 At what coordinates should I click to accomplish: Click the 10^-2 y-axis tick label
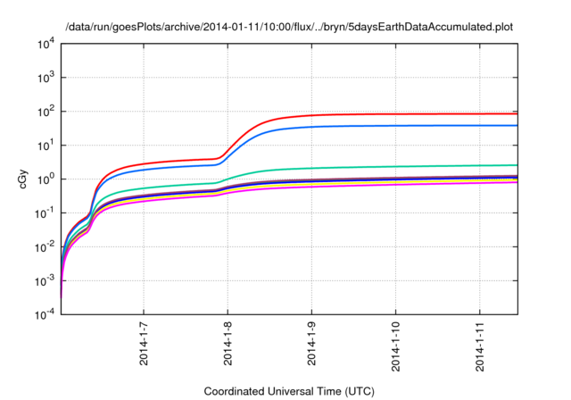click(45, 247)
